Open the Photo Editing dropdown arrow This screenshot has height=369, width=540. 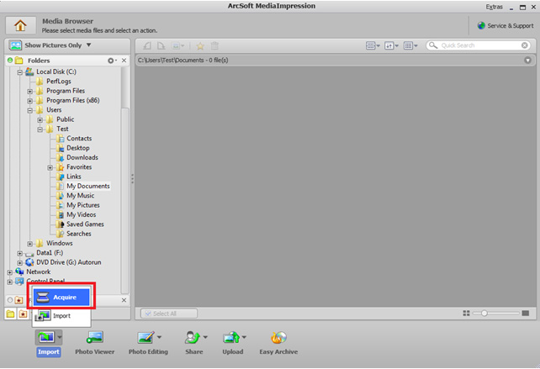click(159, 337)
